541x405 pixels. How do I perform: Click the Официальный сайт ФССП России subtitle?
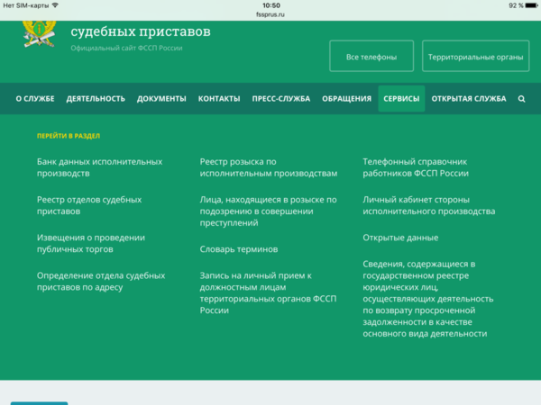tap(126, 48)
